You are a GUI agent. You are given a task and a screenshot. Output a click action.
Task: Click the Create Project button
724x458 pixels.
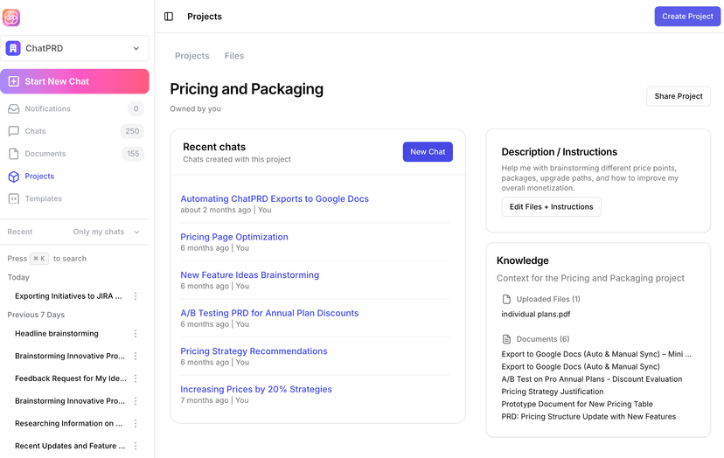point(686,17)
